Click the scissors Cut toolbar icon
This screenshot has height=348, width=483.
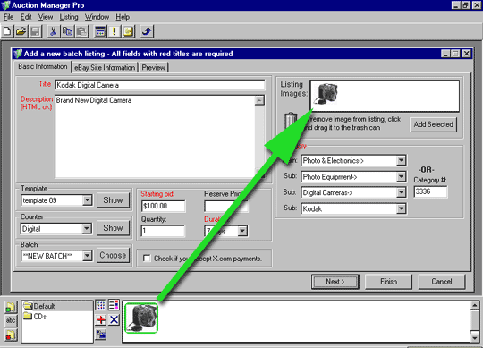click(53, 31)
